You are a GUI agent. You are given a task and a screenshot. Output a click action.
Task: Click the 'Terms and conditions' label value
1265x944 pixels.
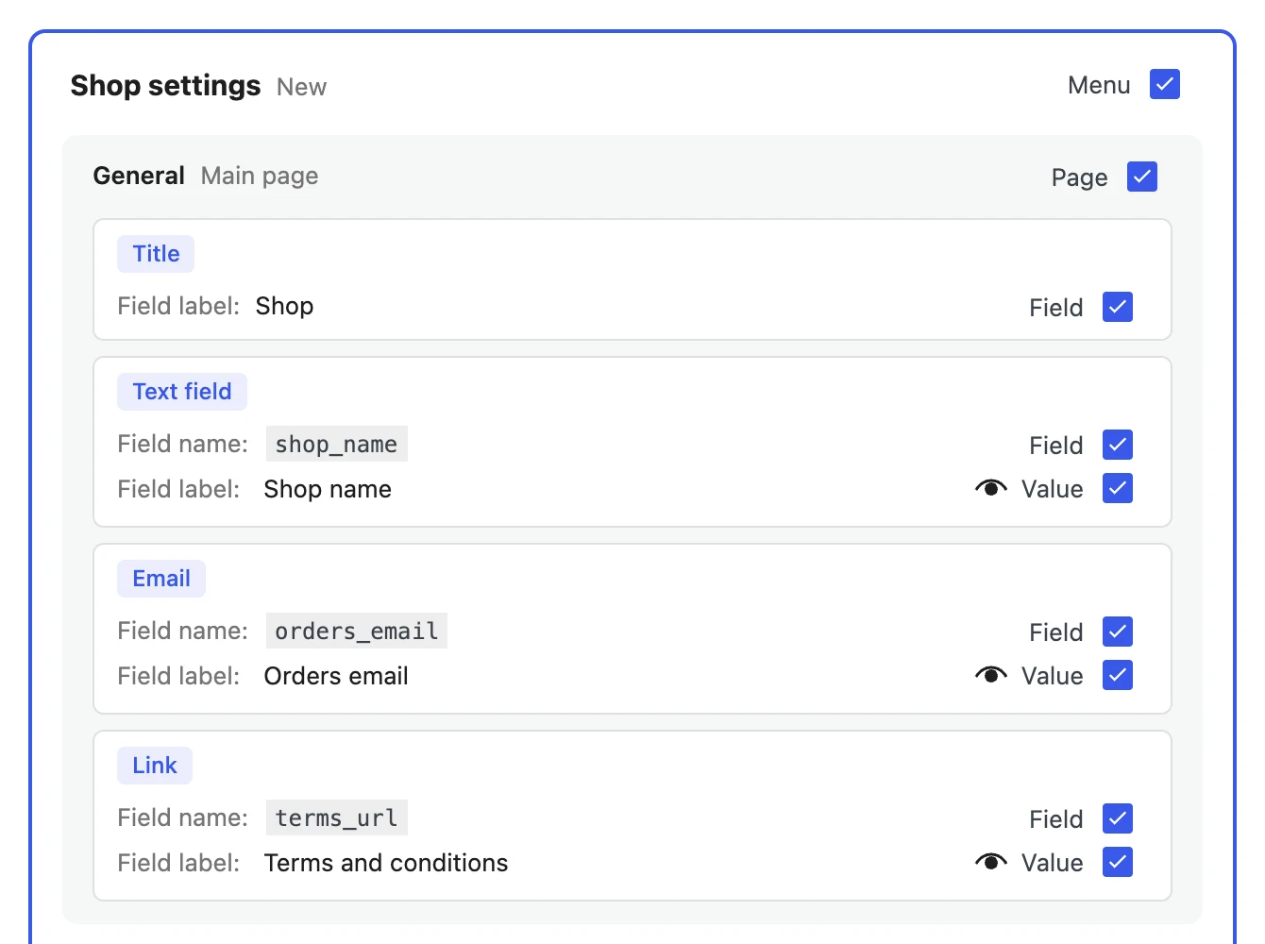pyautogui.click(x=386, y=863)
